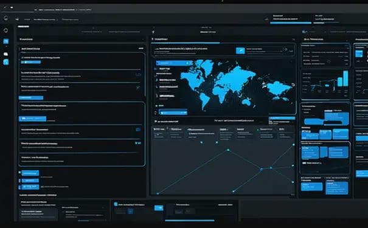Click the blue square thumbnail in far-right panel
Screen dimensions: 368x228
[x=359, y=54]
